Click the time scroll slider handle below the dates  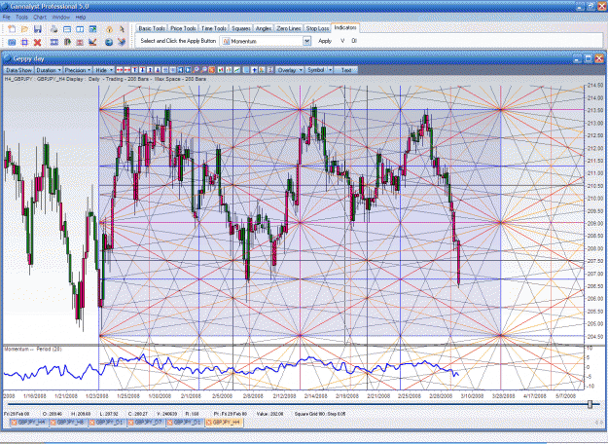(590, 404)
